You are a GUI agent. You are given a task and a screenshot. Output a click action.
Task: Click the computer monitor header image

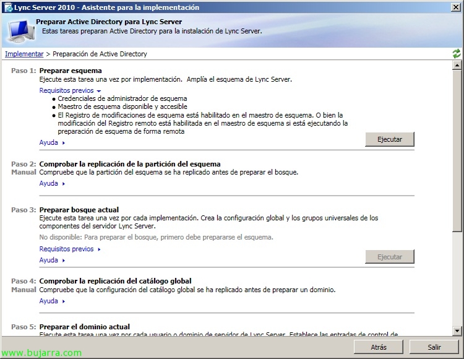pyautogui.click(x=21, y=31)
